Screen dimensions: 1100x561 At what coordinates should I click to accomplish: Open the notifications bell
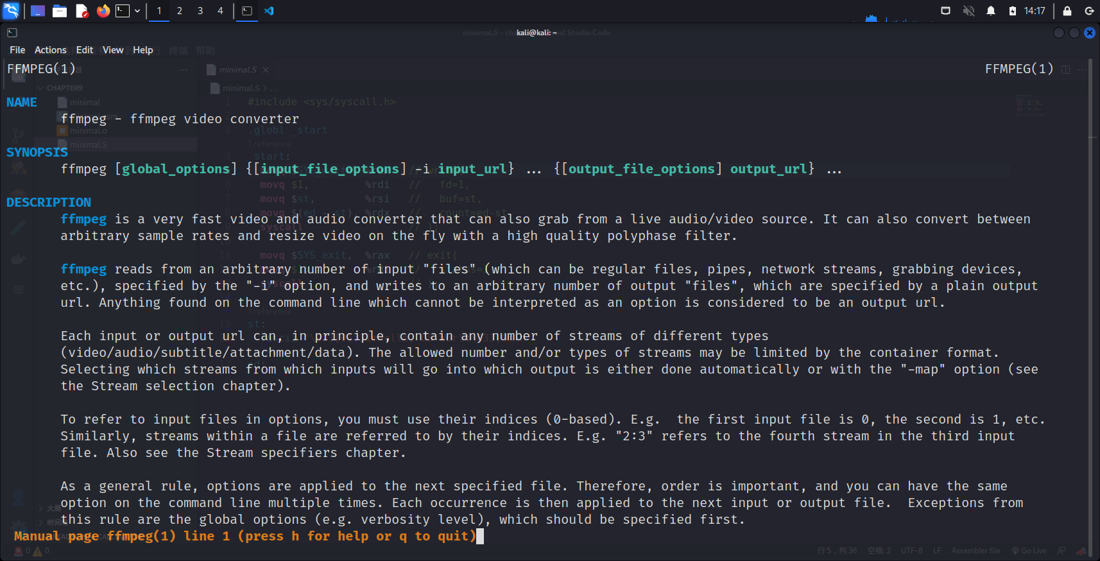click(x=991, y=11)
